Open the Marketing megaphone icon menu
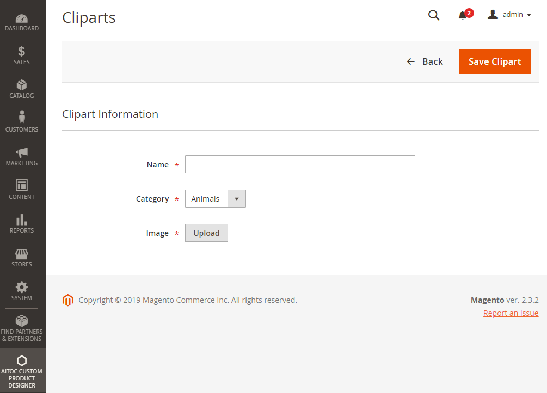 coord(22,152)
